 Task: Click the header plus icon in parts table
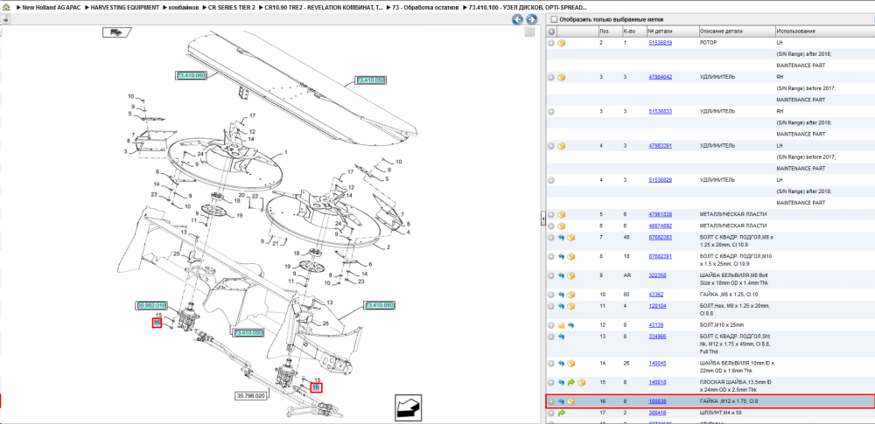(551, 31)
